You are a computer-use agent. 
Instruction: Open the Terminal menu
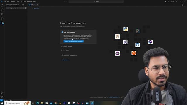click(30, 1)
